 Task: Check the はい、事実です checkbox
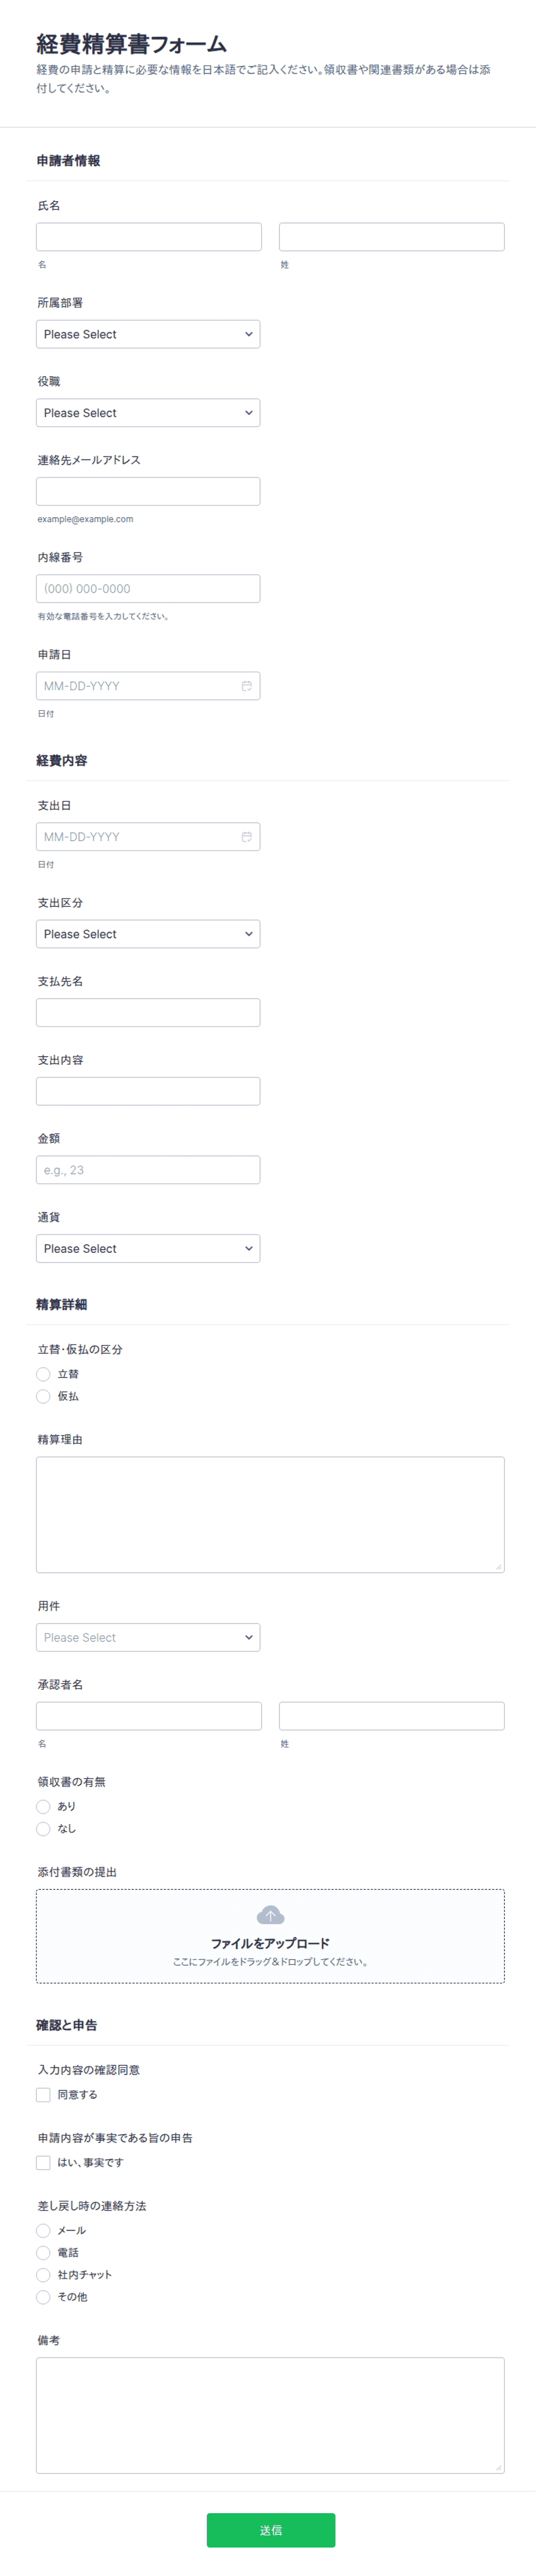coord(43,2162)
